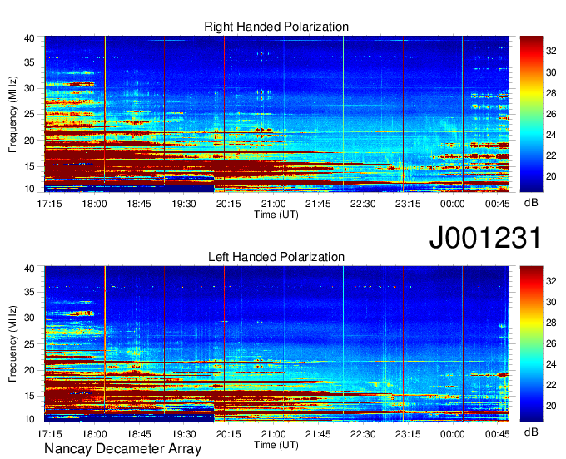Click the 17:15 time tick on Right Handed plot
The width and height of the screenshot is (566, 459).
click(49, 204)
